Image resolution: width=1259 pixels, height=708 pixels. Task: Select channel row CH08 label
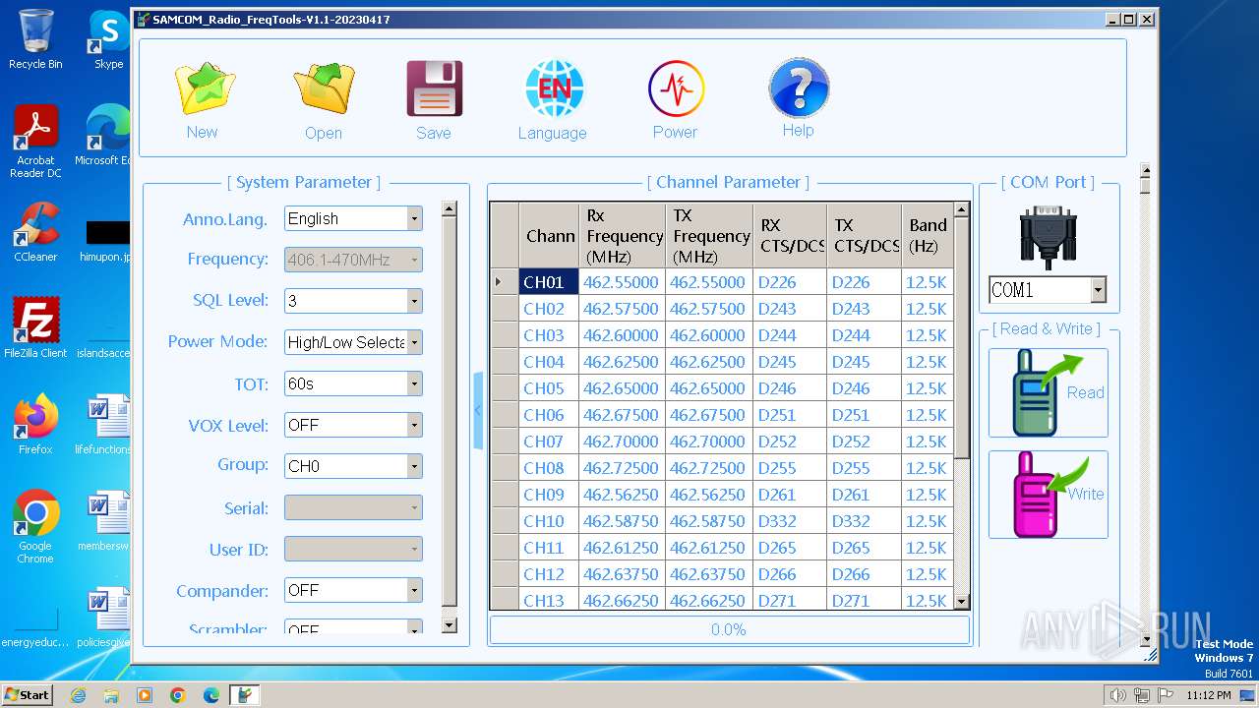point(548,468)
